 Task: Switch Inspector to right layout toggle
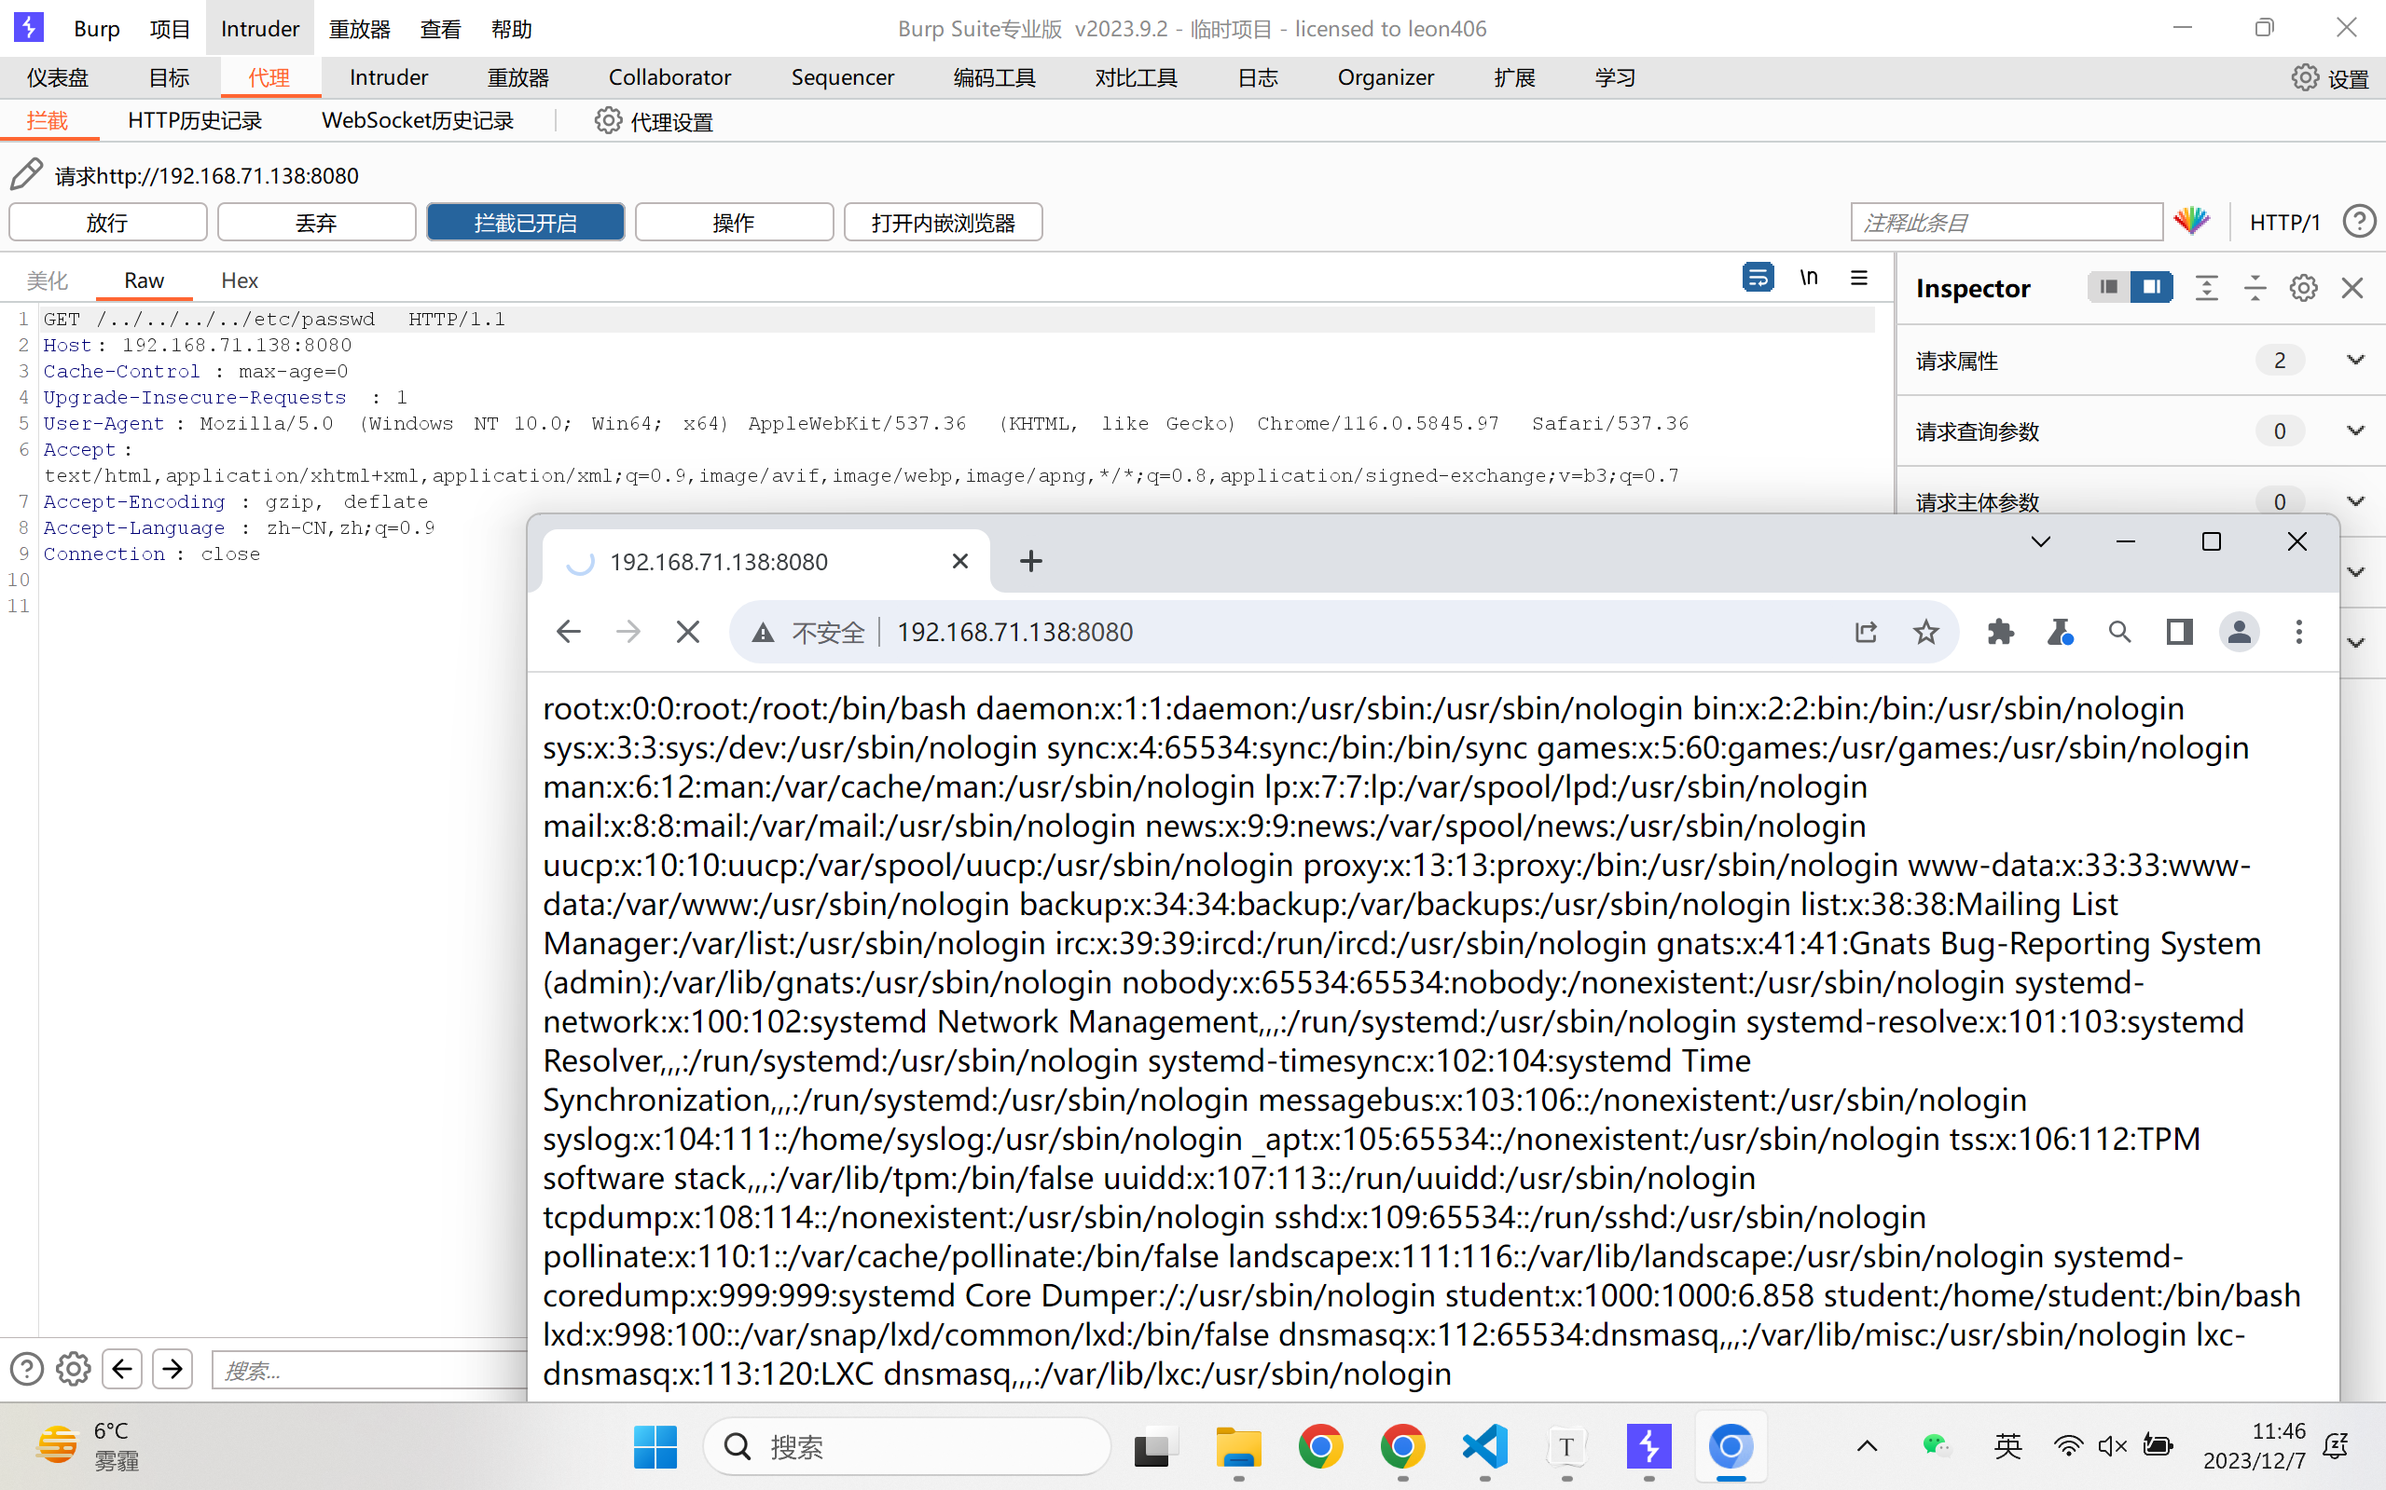coord(2151,288)
